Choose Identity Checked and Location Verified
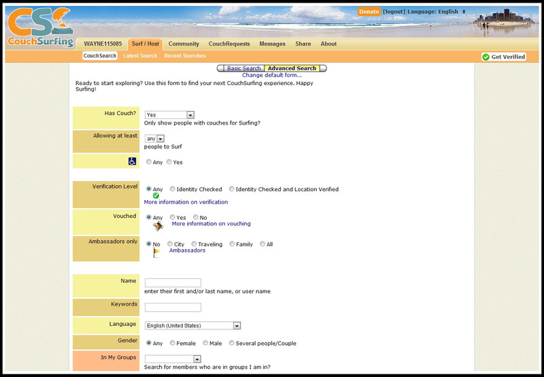This screenshot has width=544, height=377. tap(231, 189)
